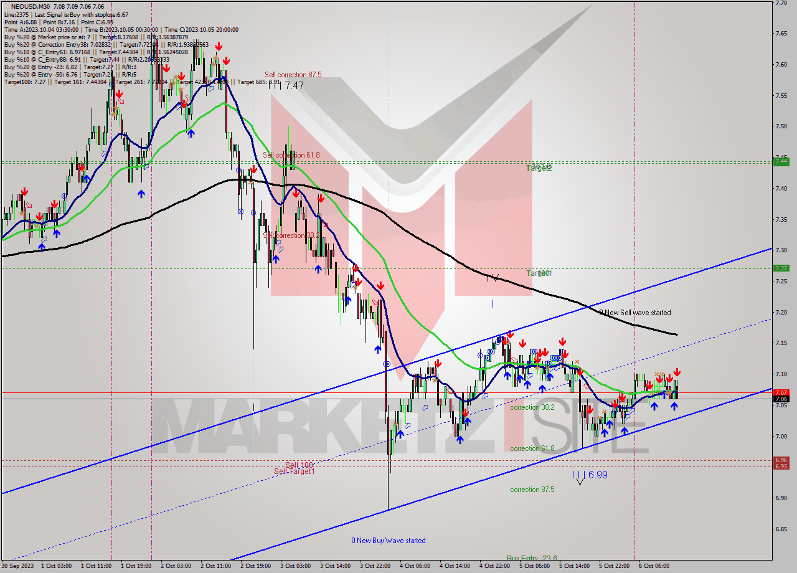Click the green 'correction 61.8' label
Image resolution: width=797 pixels, height=573 pixels.
(533, 448)
